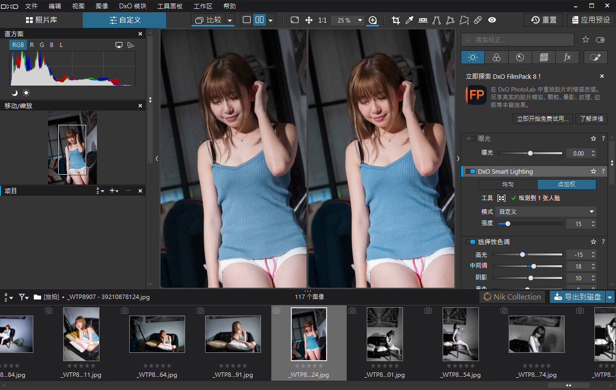The height and width of the screenshot is (390, 616).
Task: Open the 模式 dropdown showing 自定义
Action: [x=545, y=212]
